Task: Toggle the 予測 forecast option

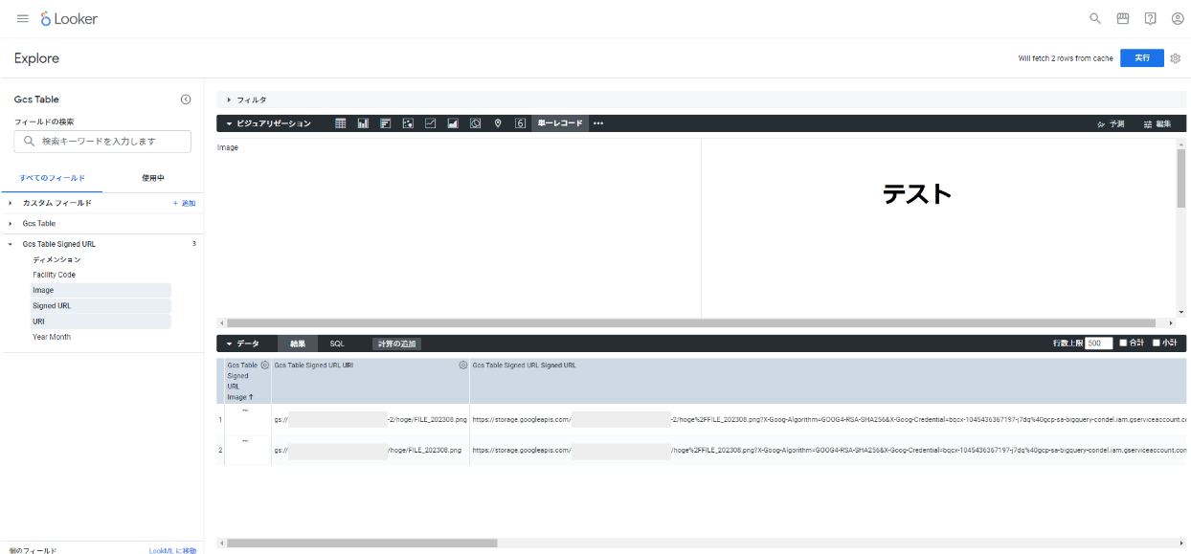Action: pyautogui.click(x=1111, y=122)
